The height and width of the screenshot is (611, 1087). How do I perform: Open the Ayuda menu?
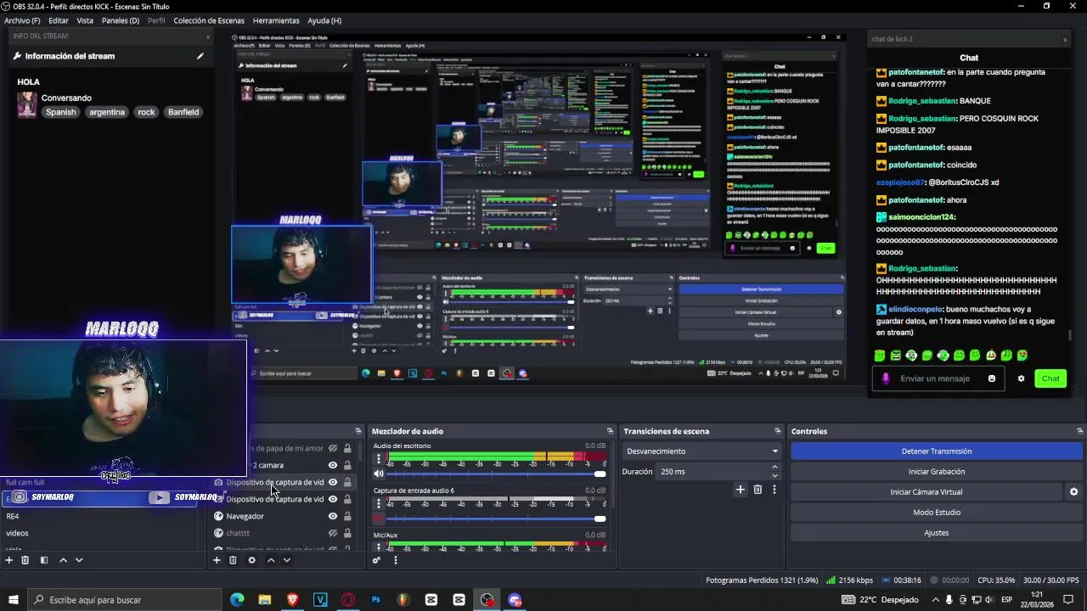coord(324,20)
